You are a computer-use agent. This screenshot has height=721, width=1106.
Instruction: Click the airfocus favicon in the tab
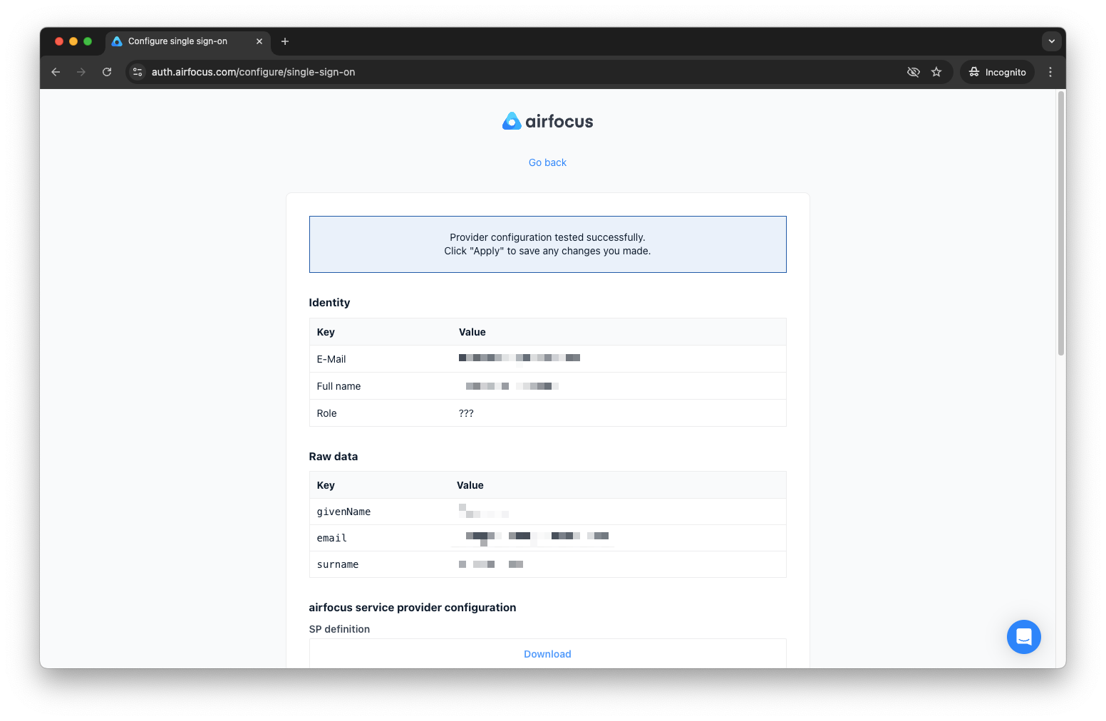(117, 41)
